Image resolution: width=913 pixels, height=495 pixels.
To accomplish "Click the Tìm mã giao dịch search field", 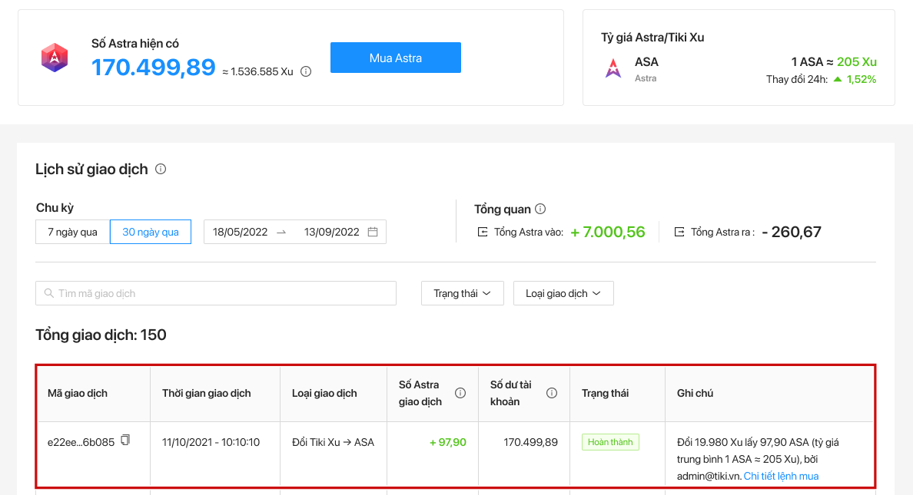I will pos(216,293).
